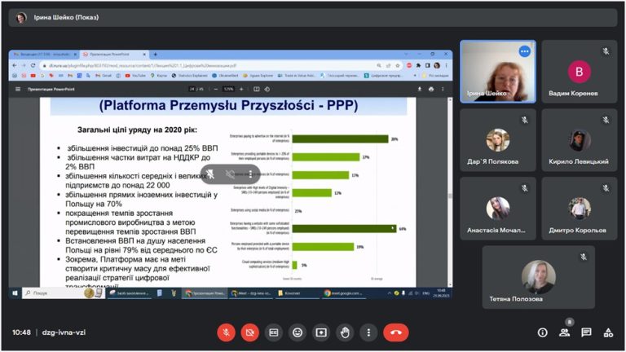This screenshot has width=626, height=352.
Task: Open emoji reactions in Meet
Action: (298, 332)
